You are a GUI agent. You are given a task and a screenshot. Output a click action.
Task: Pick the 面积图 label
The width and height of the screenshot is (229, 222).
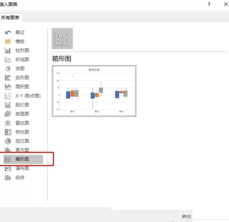point(22,87)
